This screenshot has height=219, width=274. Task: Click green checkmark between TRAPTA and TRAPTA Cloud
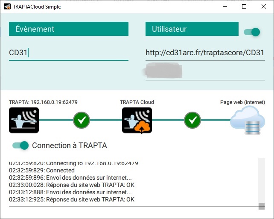[x=82, y=120]
